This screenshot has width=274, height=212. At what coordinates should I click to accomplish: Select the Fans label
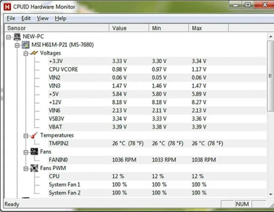click(x=45, y=152)
